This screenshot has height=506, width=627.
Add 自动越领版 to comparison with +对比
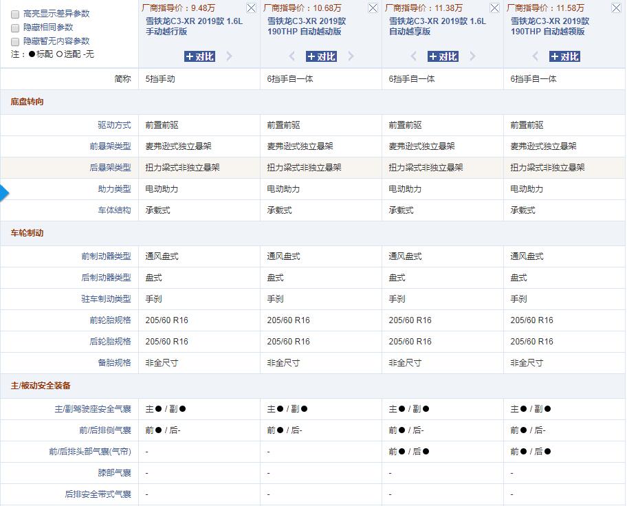tap(564, 56)
